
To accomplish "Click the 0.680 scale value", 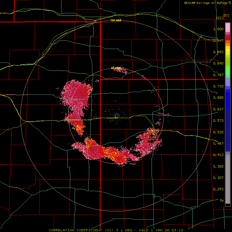I will 218,98.
